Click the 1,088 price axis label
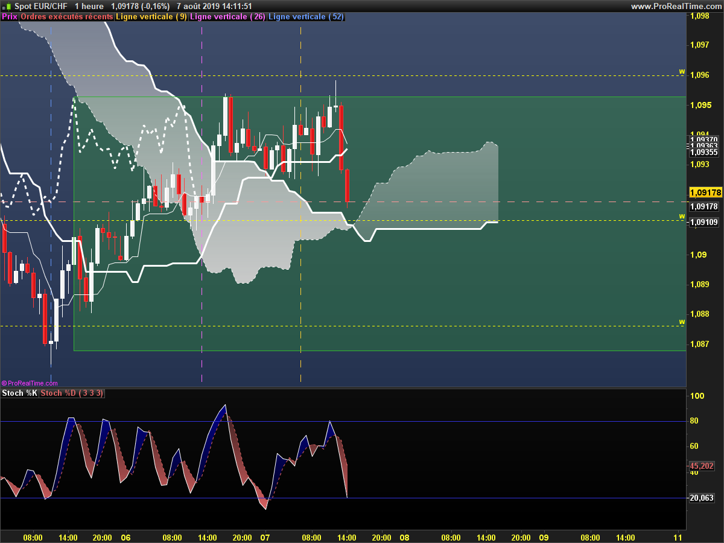 coord(699,314)
